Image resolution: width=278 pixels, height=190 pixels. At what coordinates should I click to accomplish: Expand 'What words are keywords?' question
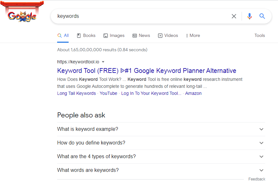[261, 170]
